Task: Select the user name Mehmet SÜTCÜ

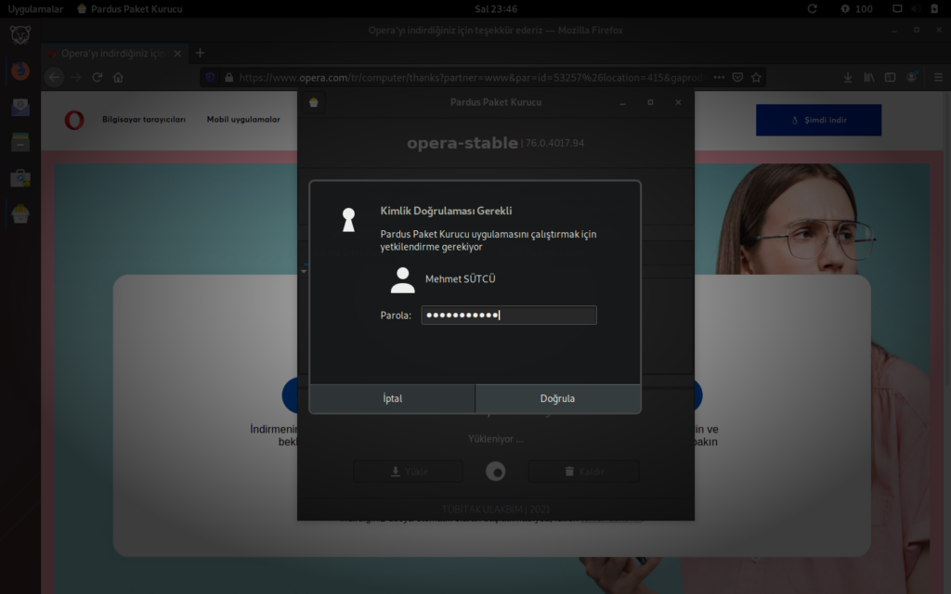Action: point(461,278)
